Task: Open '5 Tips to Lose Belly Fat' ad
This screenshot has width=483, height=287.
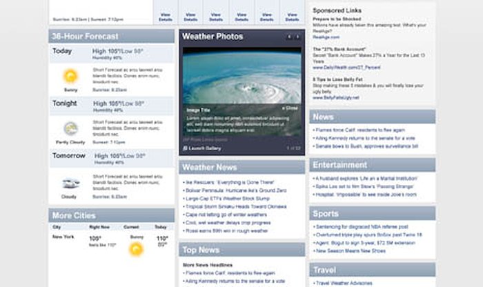Action: click(x=337, y=79)
